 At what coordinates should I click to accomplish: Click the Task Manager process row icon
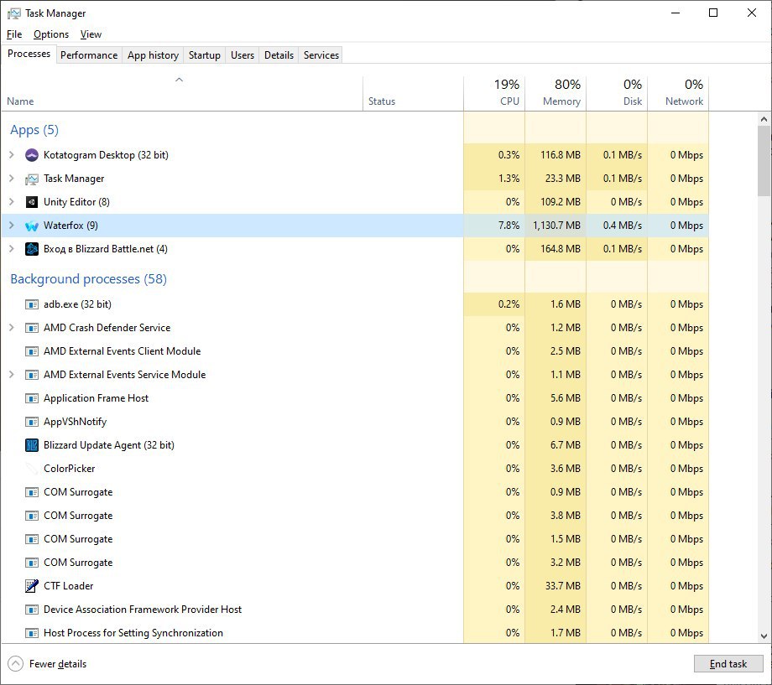pyautogui.click(x=32, y=179)
